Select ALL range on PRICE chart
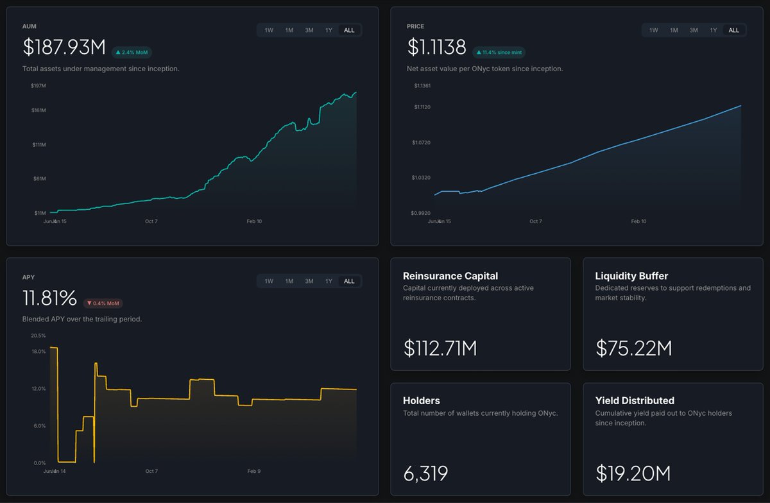Viewport: 770px width, 503px height. pos(734,30)
